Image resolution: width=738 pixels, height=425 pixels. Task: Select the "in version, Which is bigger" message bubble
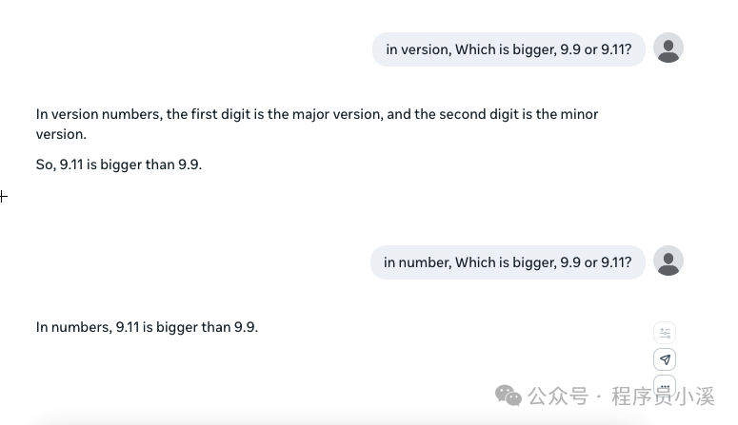(x=509, y=49)
